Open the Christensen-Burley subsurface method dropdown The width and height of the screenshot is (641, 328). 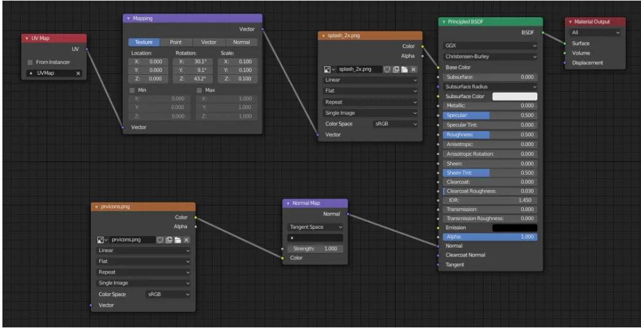(x=489, y=57)
